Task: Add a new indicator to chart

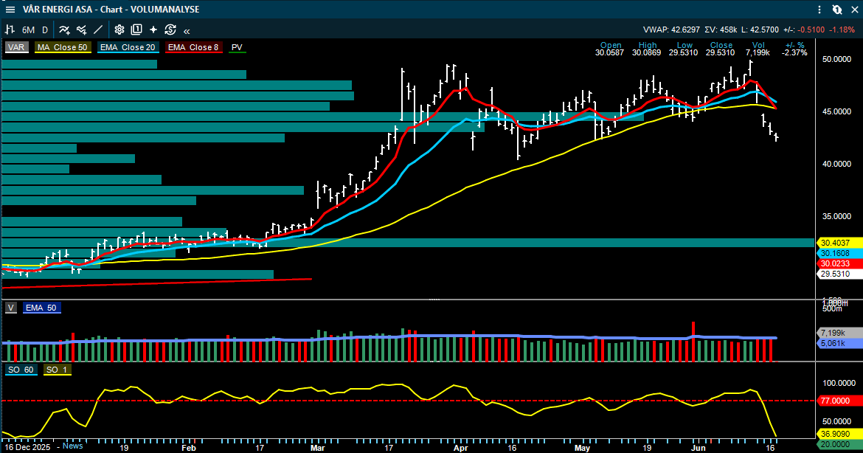Action: pos(64,30)
